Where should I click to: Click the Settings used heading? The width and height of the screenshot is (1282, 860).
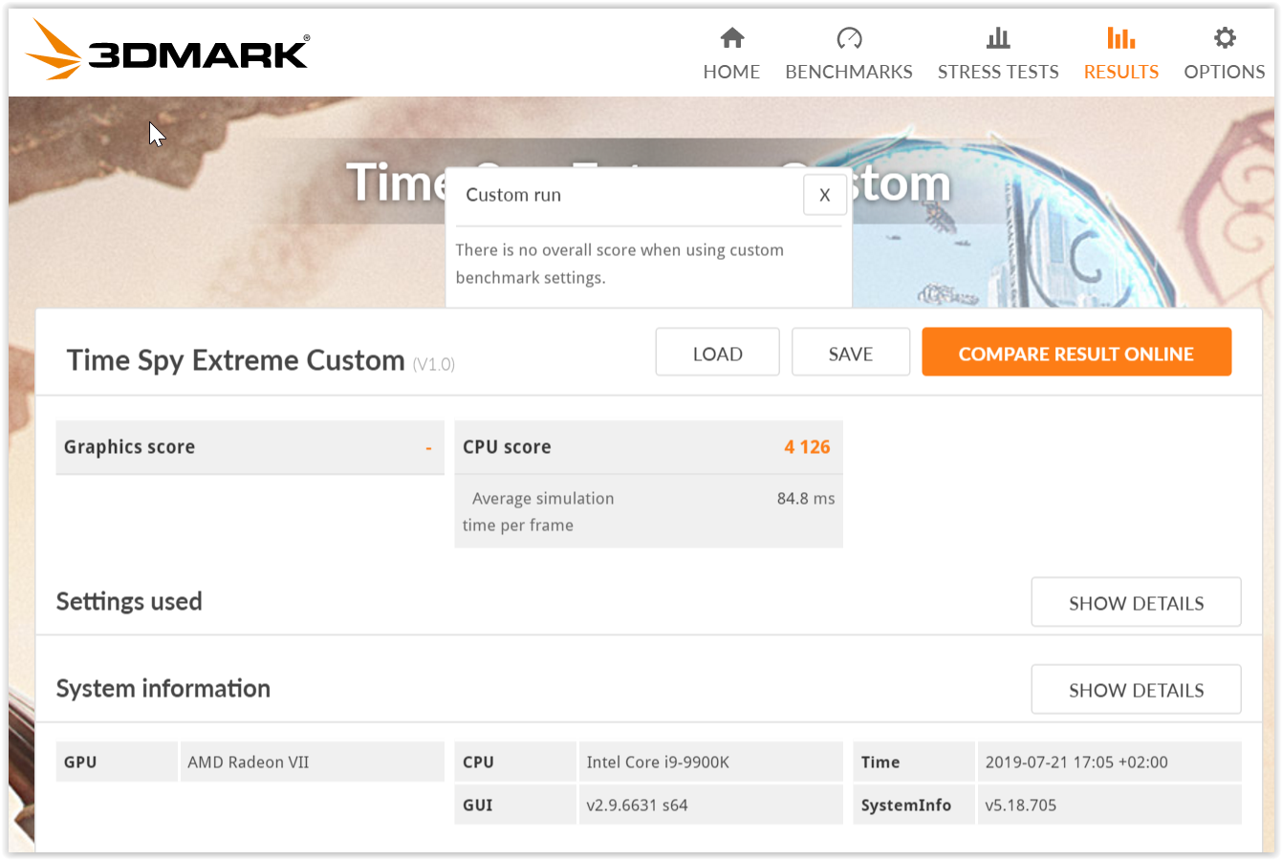click(129, 601)
